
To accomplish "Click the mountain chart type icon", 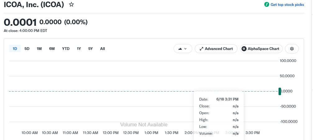I will (180, 49).
